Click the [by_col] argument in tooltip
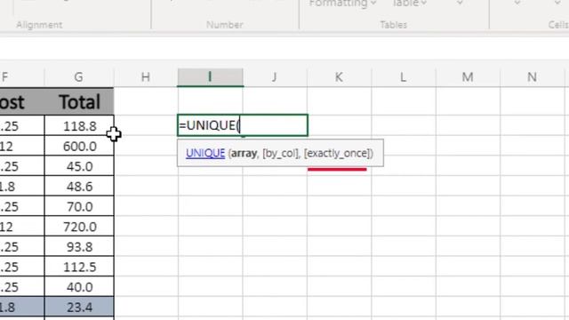This screenshot has height=320, width=569. [x=281, y=153]
